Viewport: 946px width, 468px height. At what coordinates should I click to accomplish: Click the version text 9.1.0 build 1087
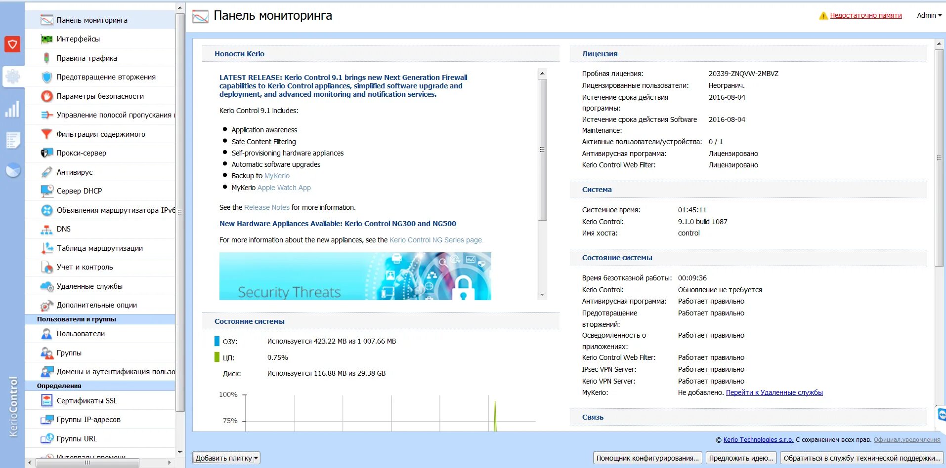click(702, 222)
